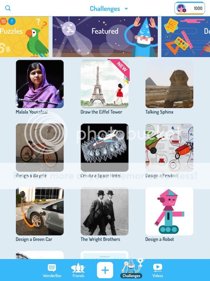This screenshot has width=210, height=281.
Task: Select the Create a Space Hotel thumbnail
Action: click(104, 148)
